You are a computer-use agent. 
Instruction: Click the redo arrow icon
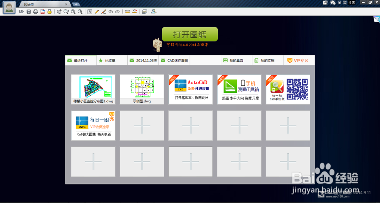tap(117, 11)
